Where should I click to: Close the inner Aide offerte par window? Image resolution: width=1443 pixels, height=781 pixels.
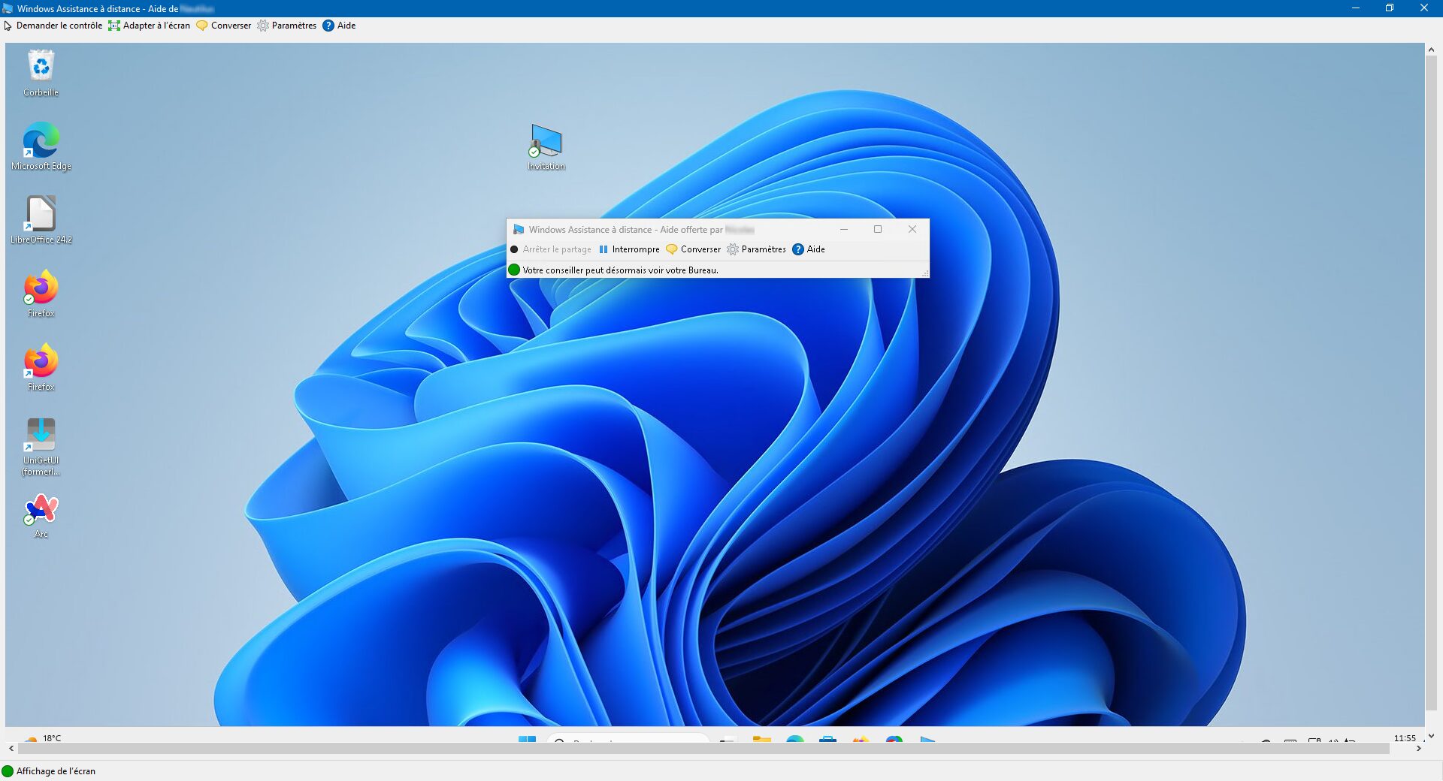[x=912, y=229]
